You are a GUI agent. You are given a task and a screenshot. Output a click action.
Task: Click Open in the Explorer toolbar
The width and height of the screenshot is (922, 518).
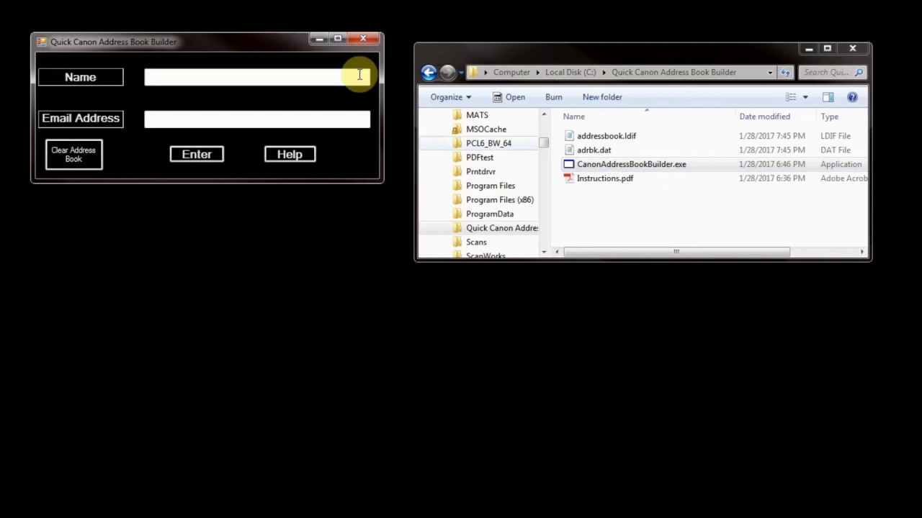(509, 97)
